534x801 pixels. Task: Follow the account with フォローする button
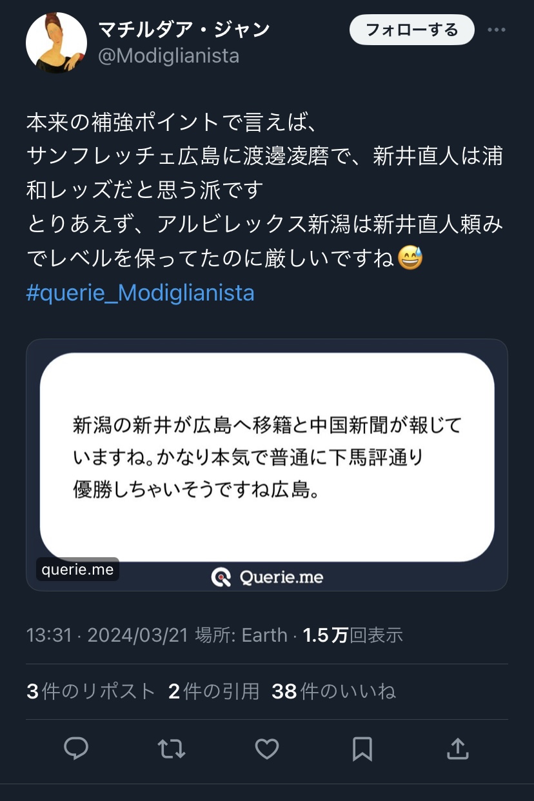(x=412, y=30)
